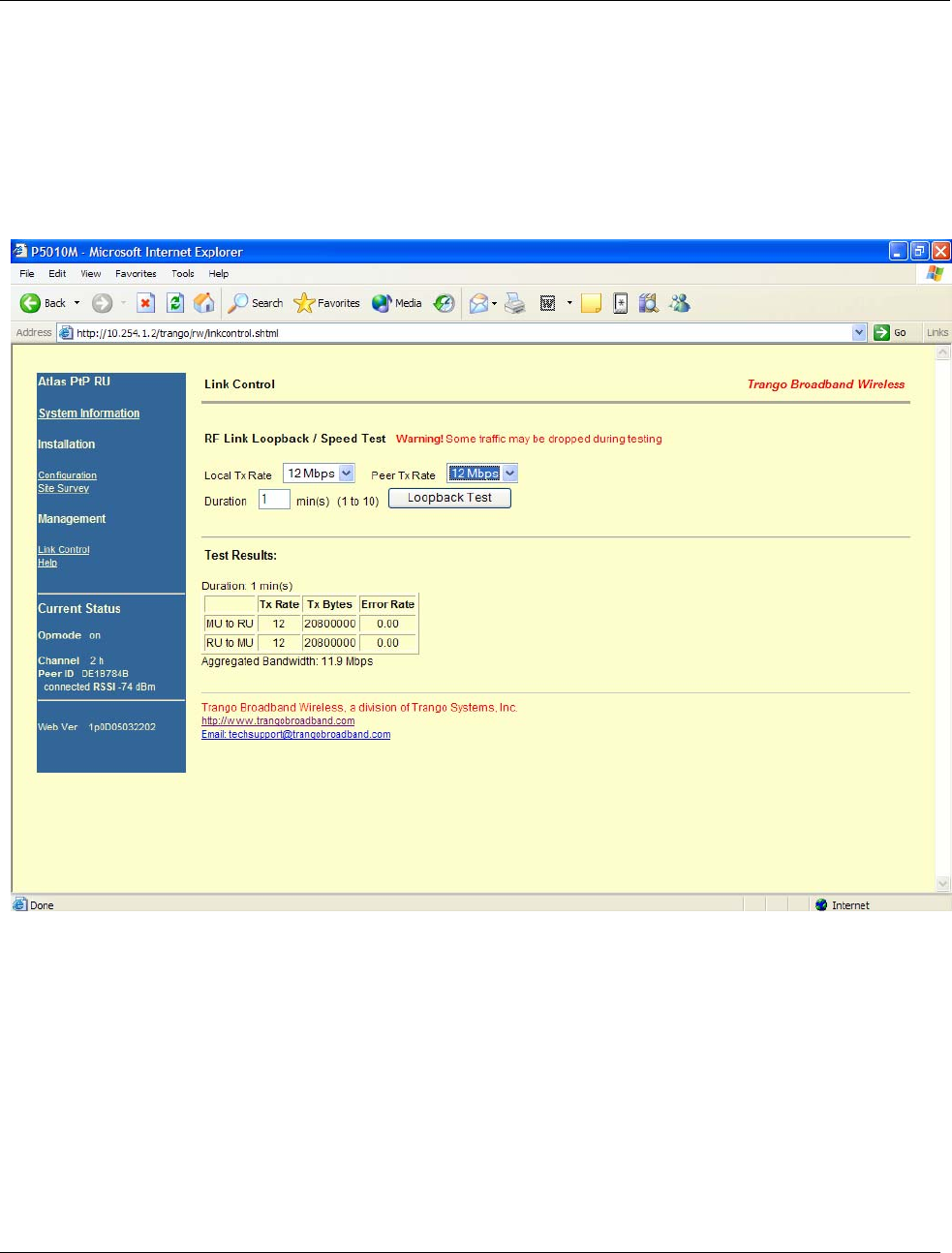Click the Go green arrow button
Viewport: 952px width, 1253px height.
890,332
